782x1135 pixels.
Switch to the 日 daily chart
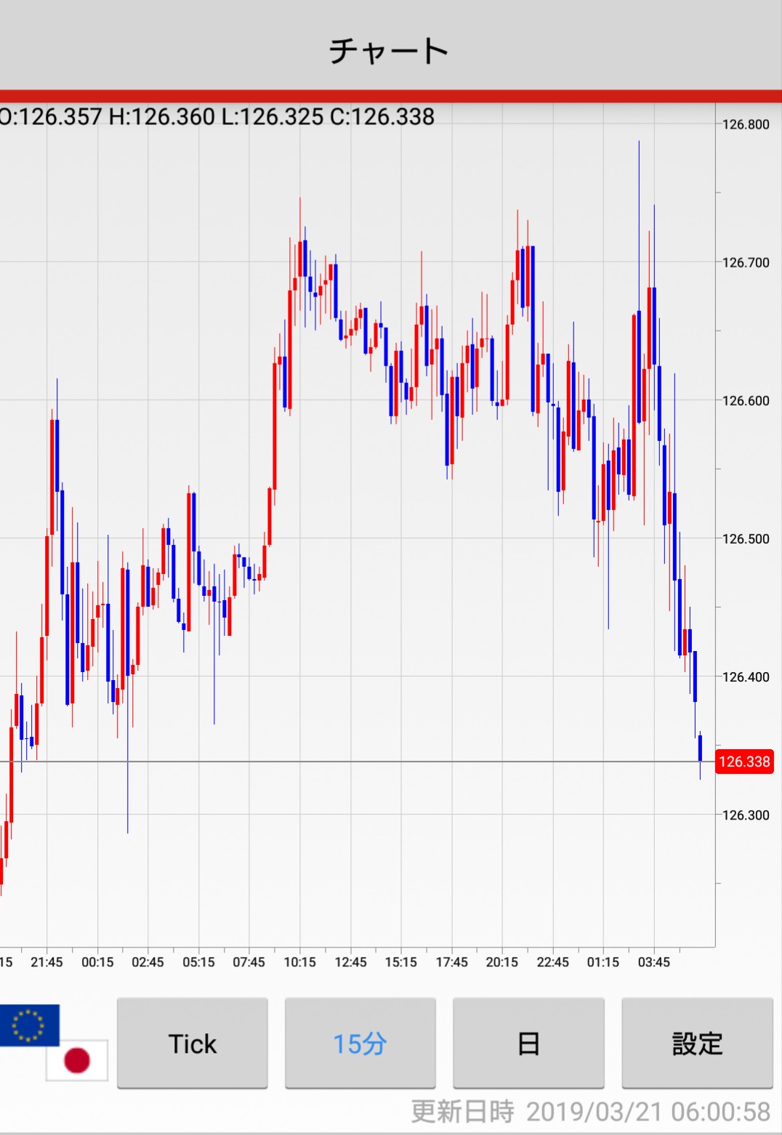pyautogui.click(x=528, y=1043)
